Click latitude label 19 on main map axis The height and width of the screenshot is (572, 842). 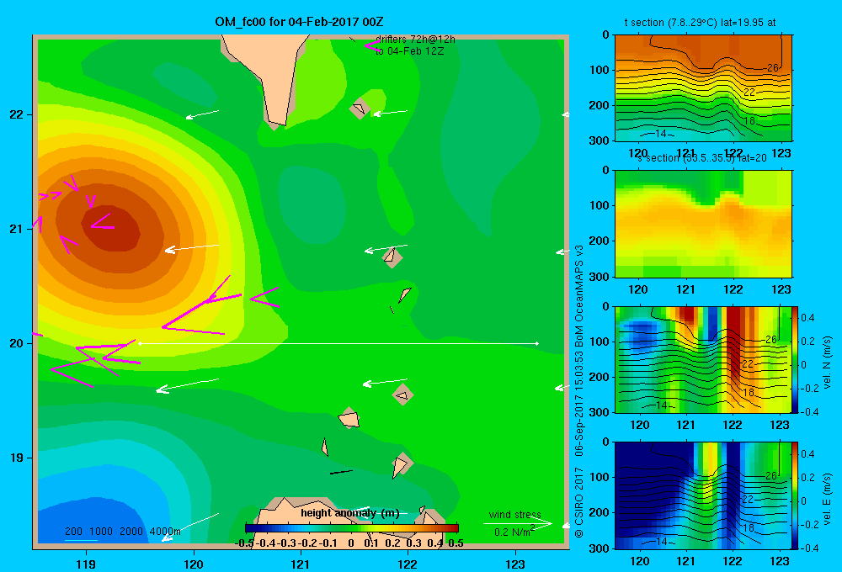coord(17,458)
